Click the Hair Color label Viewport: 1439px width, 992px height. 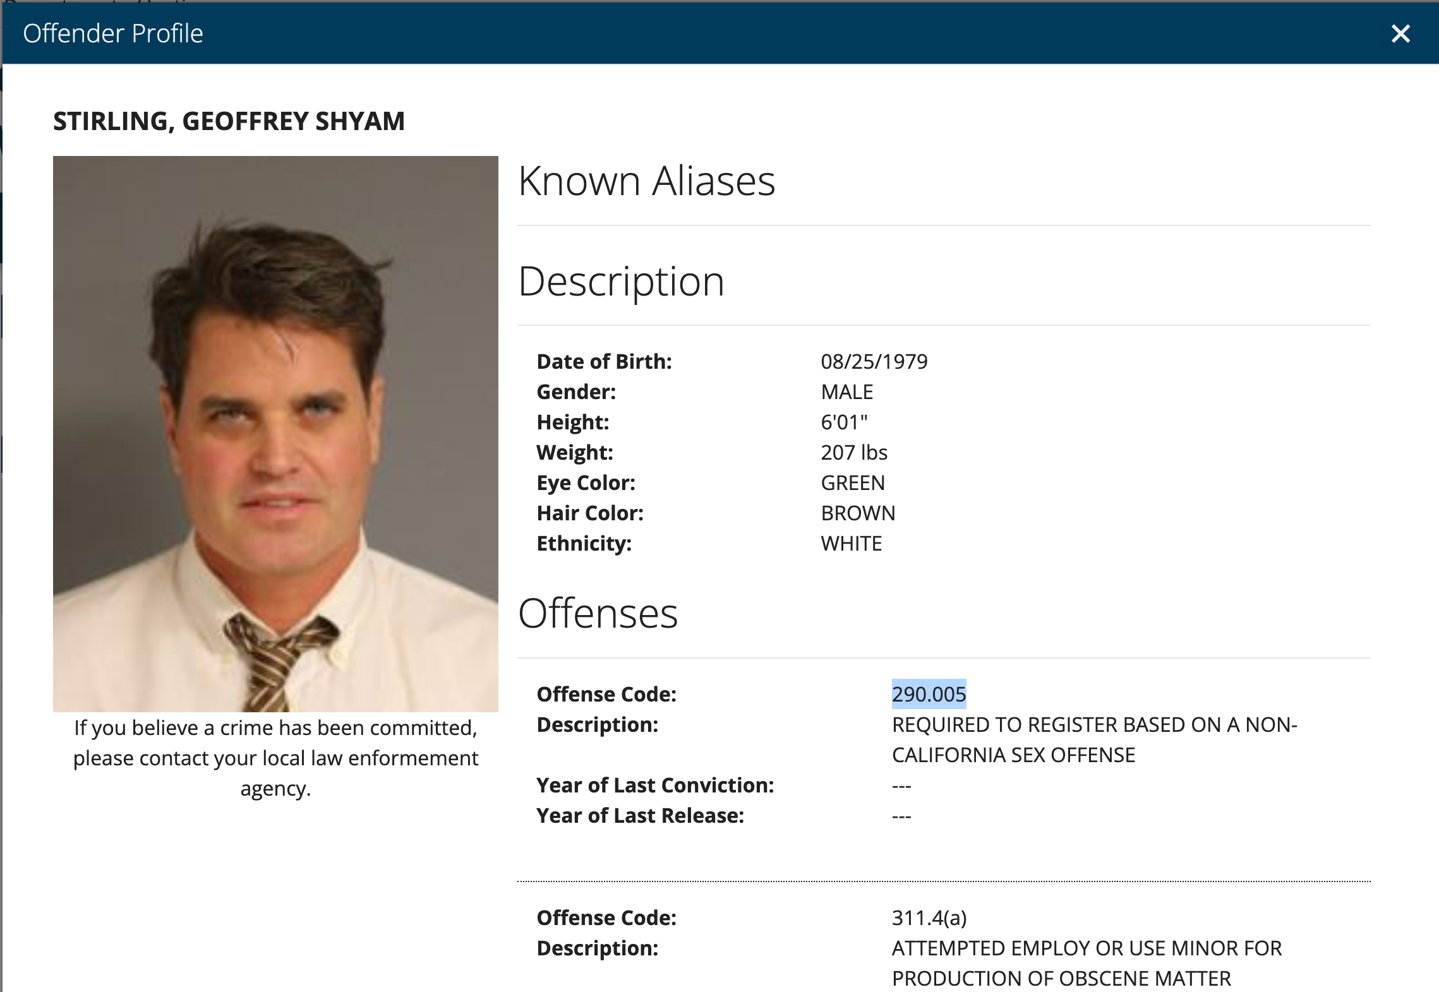tap(590, 513)
